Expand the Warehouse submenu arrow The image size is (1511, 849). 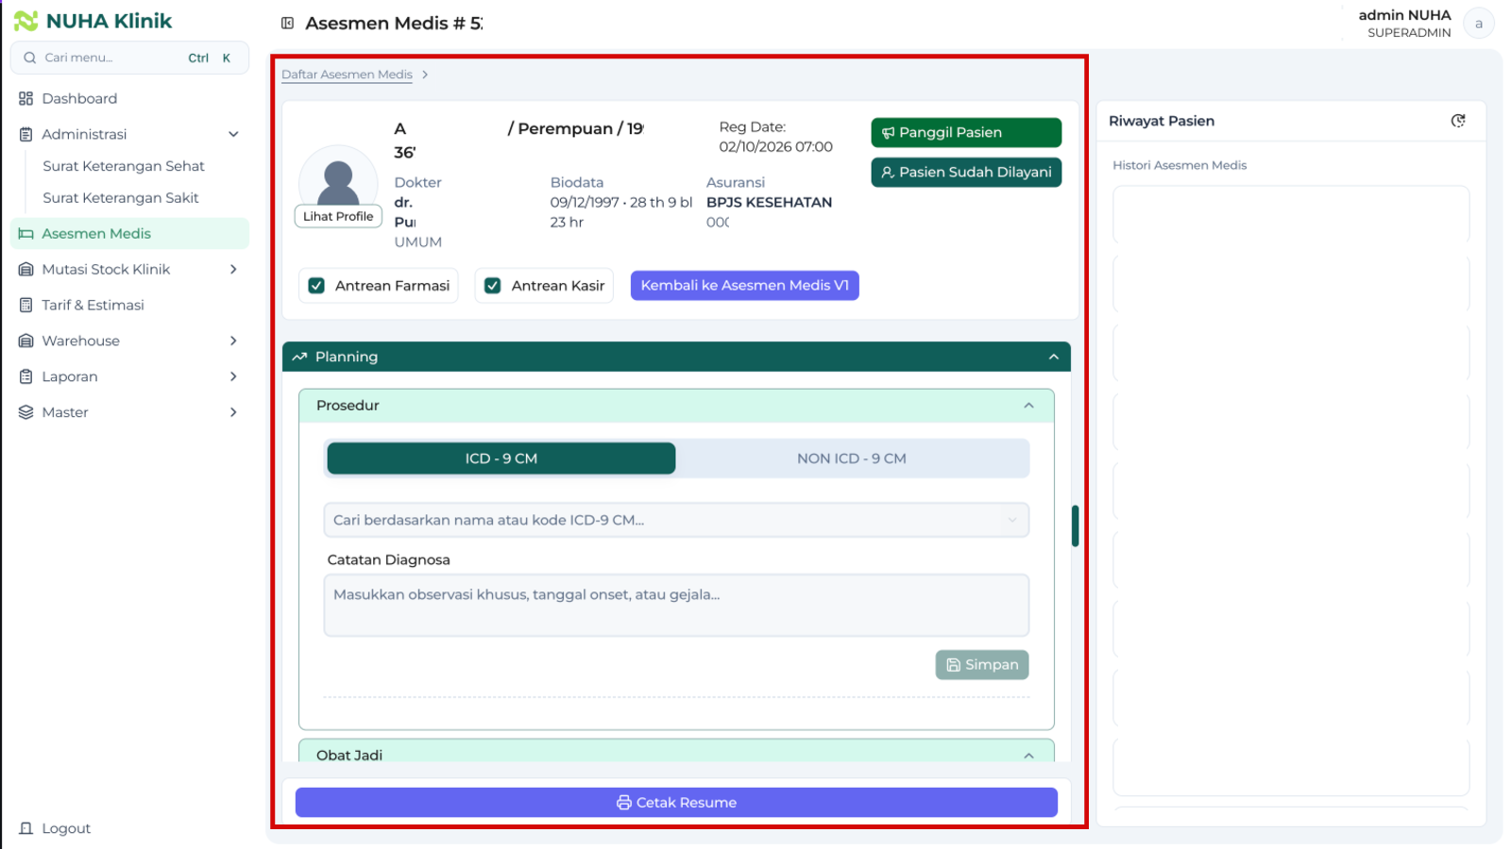click(233, 341)
